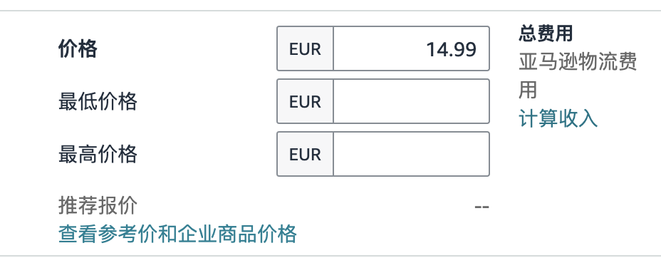The height and width of the screenshot is (258, 661).
Task: Click the bold 价格 label
Action: coord(78,49)
